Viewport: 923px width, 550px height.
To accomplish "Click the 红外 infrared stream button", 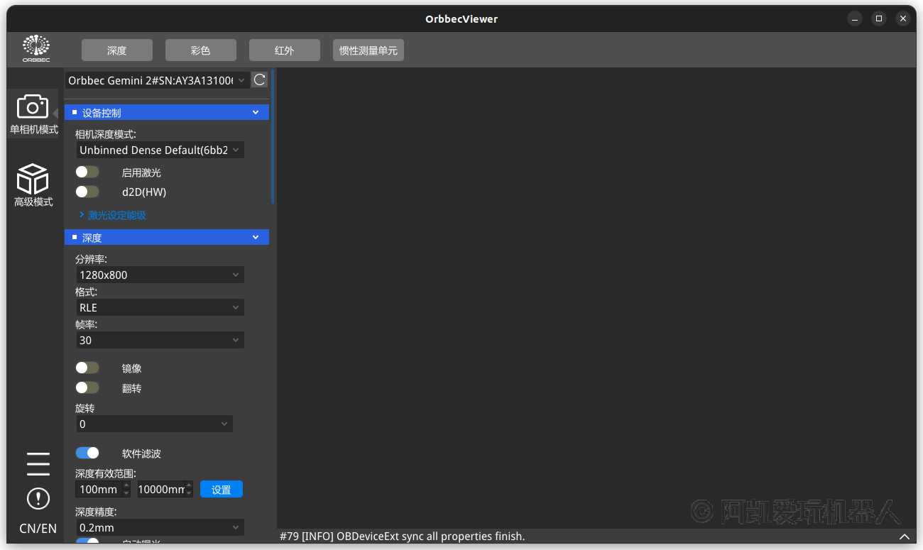I will click(x=285, y=50).
